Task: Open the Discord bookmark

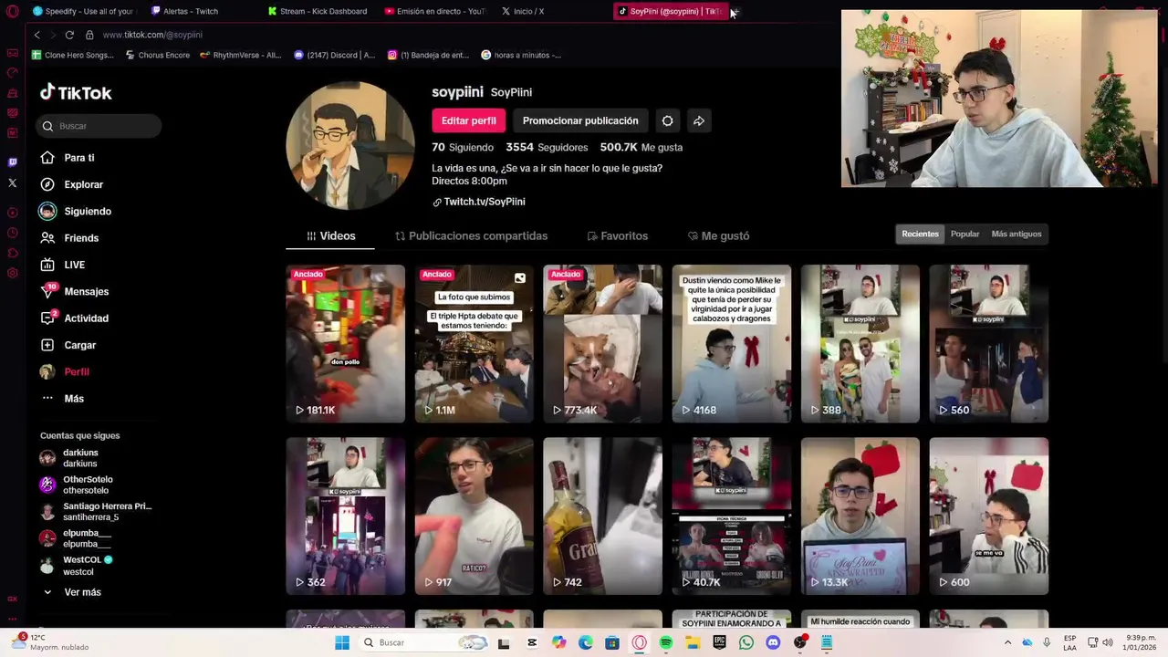Action: pyautogui.click(x=335, y=55)
